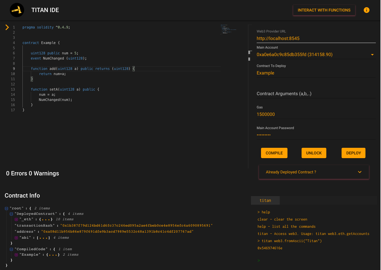Image resolution: width=381 pixels, height=270 pixels.
Task: Expand the "_eth" node
Action: pos(16,219)
